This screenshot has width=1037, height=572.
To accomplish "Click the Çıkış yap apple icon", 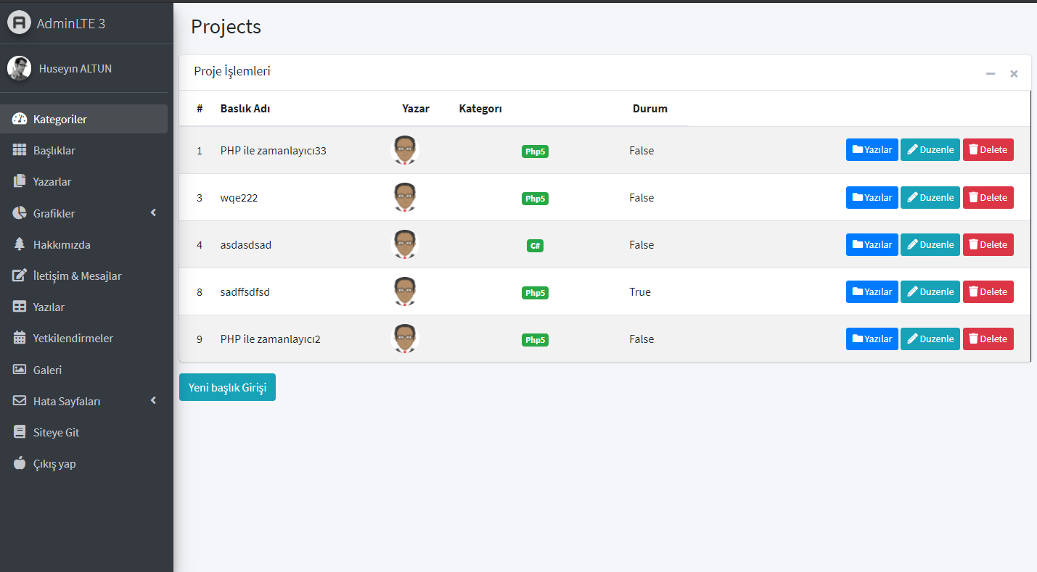I will tap(20, 463).
